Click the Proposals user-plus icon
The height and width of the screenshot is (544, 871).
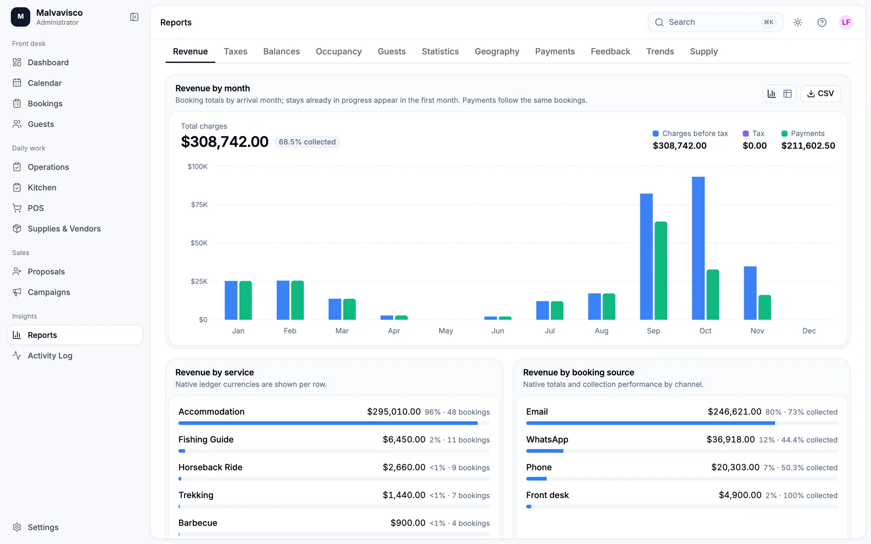coord(17,272)
